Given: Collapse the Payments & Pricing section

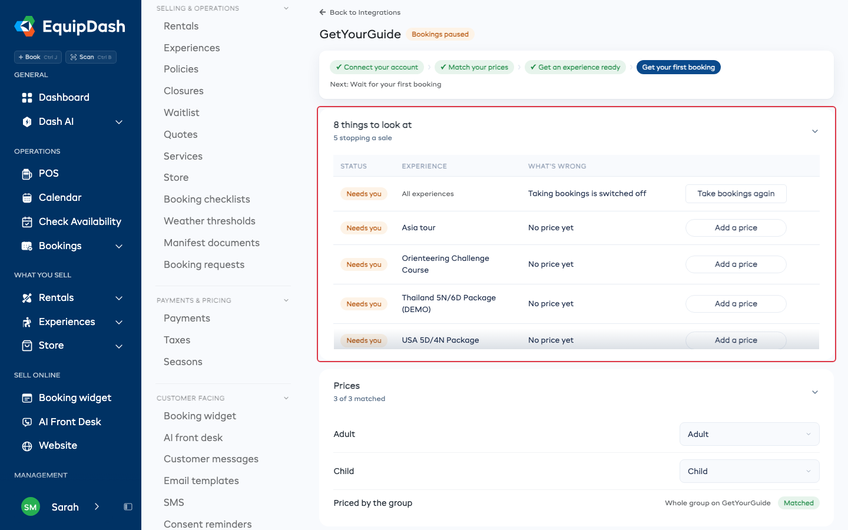Looking at the screenshot, I should click(x=286, y=300).
